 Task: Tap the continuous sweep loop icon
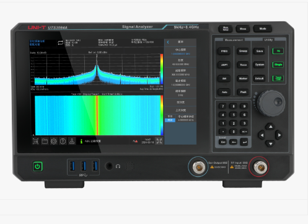(x=60, y=43)
